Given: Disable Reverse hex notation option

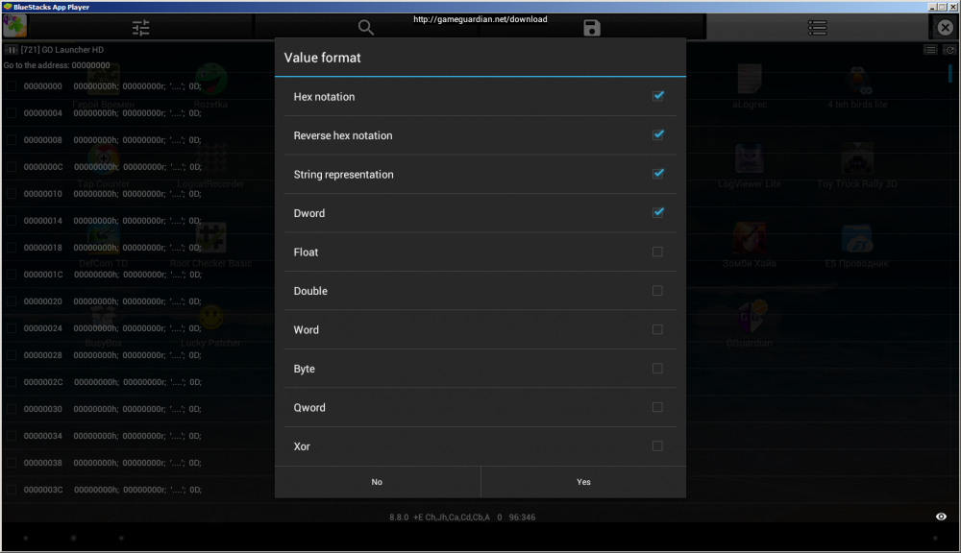Looking at the screenshot, I should click(658, 135).
